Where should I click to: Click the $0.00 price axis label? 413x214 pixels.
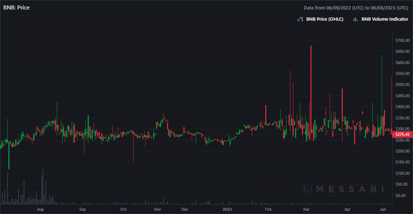tap(401, 195)
